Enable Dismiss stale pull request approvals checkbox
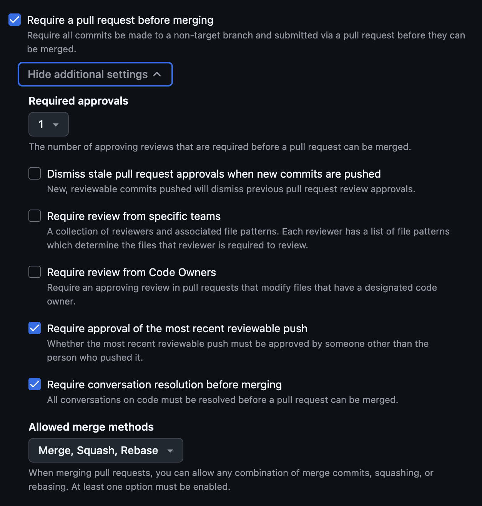 [35, 173]
